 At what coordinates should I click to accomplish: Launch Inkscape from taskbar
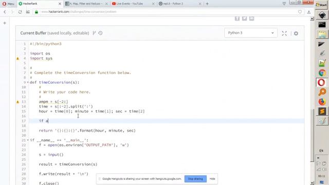(322, 15)
